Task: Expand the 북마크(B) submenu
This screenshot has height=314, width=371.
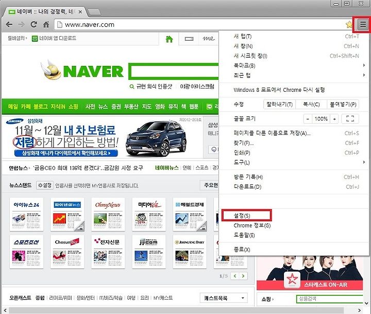Action: pos(293,65)
